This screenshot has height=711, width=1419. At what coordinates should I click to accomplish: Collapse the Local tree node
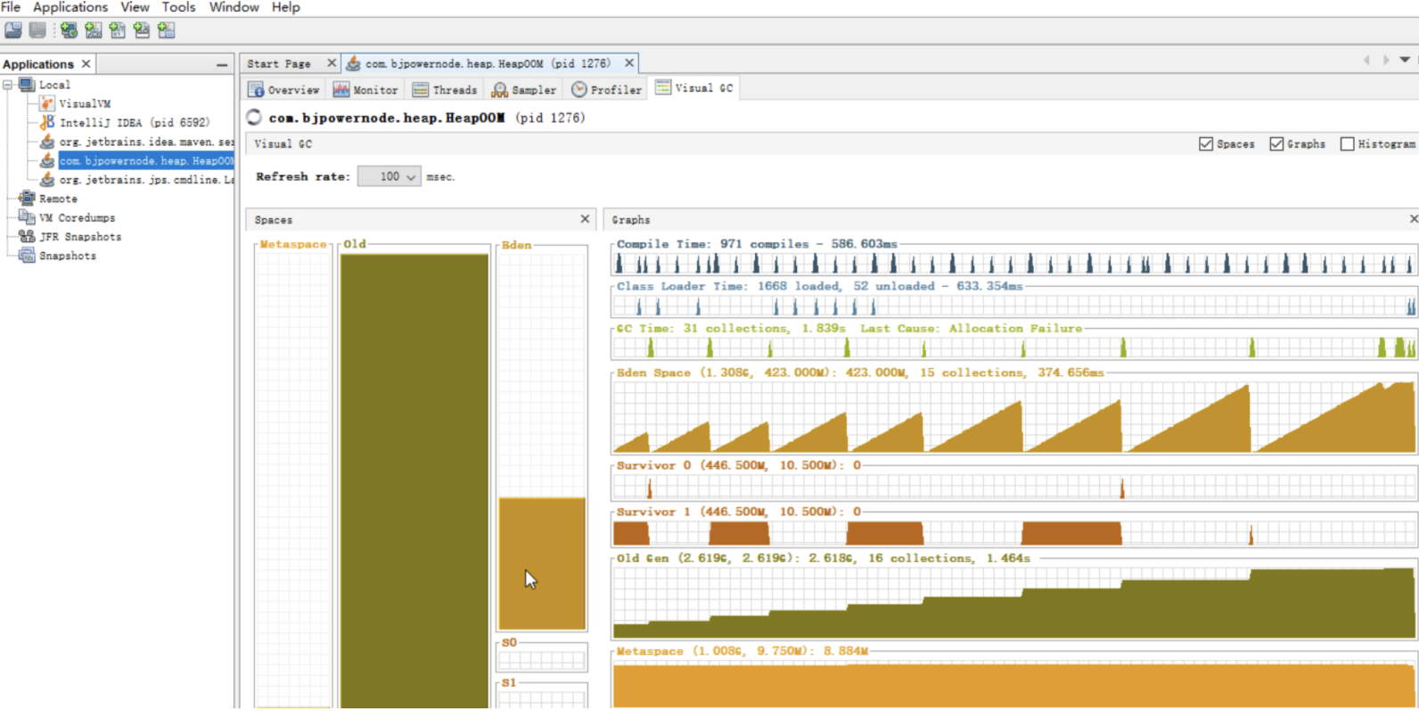coord(7,85)
